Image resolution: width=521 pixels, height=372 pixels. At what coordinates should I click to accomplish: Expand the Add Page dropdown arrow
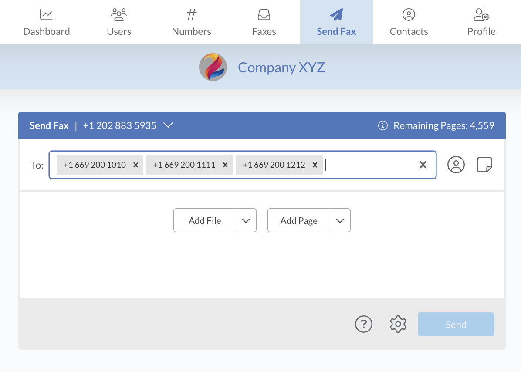pyautogui.click(x=340, y=220)
